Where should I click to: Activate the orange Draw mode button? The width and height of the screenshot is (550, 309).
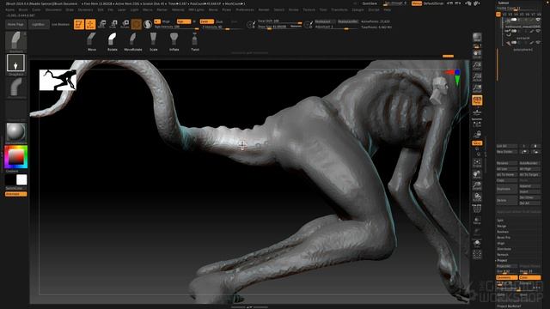(x=90, y=24)
